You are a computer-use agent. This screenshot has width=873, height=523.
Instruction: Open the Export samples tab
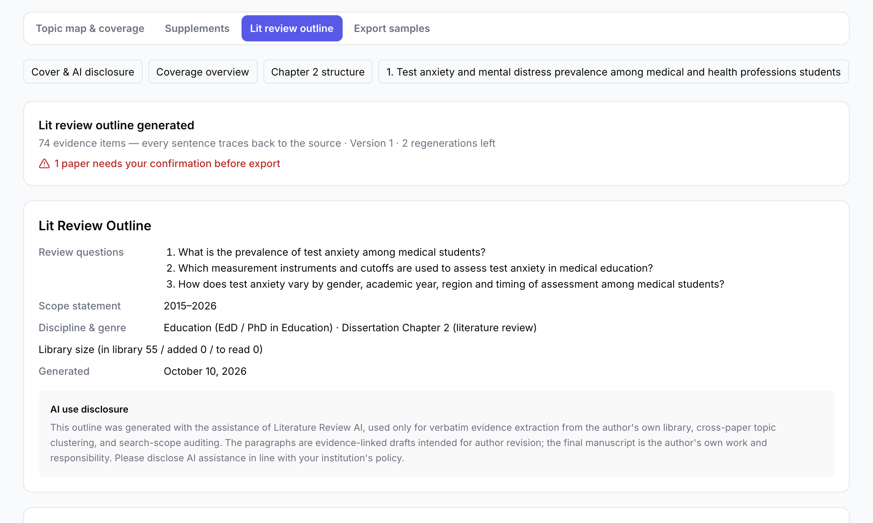[x=392, y=28]
